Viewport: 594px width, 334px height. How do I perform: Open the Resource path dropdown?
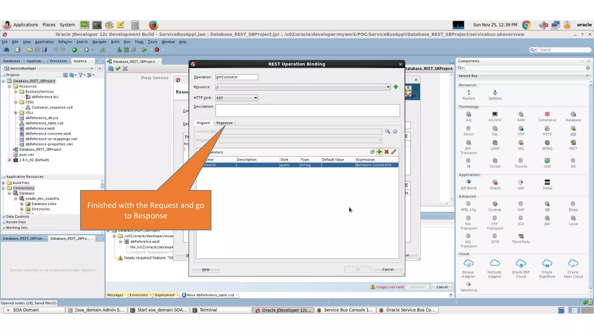[388, 87]
